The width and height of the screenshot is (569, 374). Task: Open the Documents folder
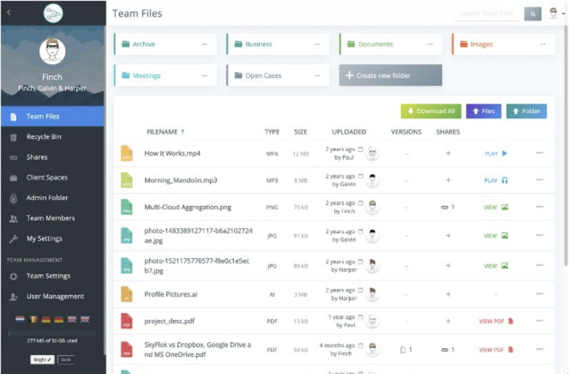391,44
